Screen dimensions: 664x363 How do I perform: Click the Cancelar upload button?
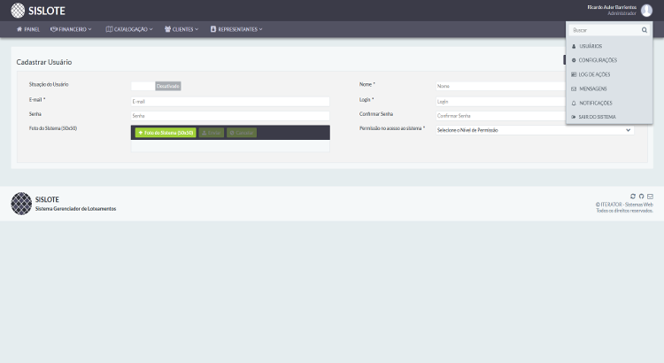click(x=242, y=133)
